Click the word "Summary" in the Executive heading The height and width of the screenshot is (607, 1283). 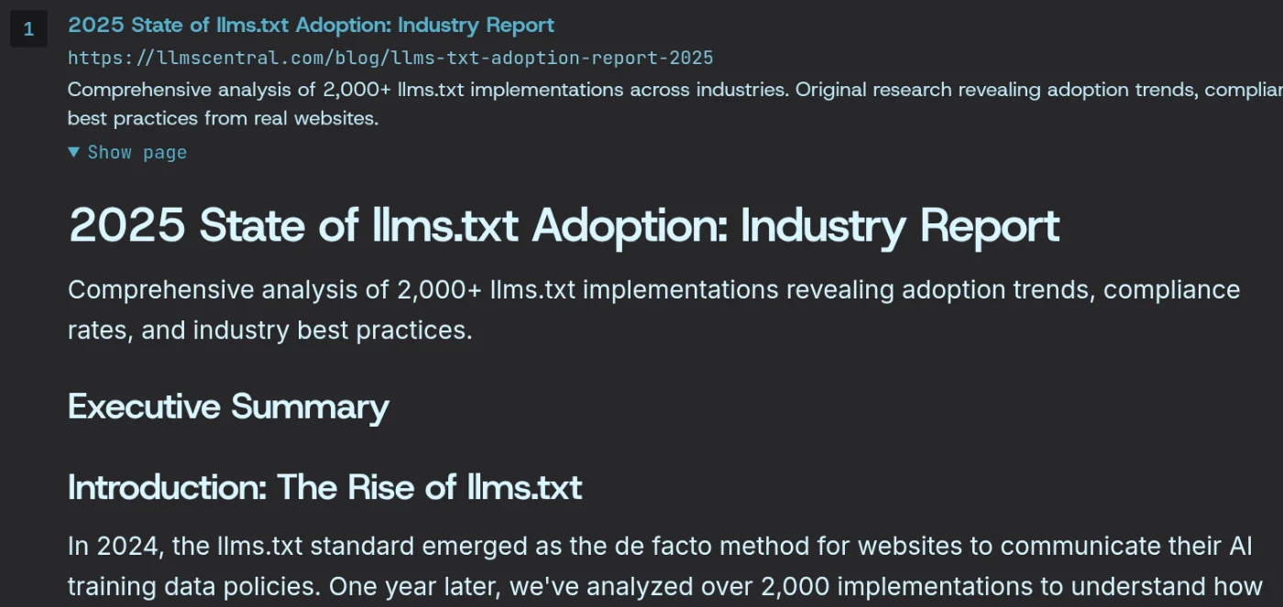click(x=310, y=406)
